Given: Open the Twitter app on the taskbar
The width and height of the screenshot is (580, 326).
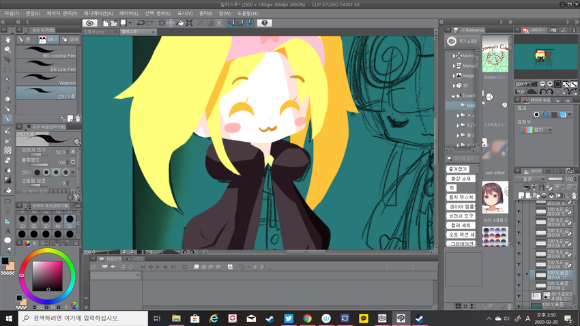Looking at the screenshot, I should click(x=289, y=318).
